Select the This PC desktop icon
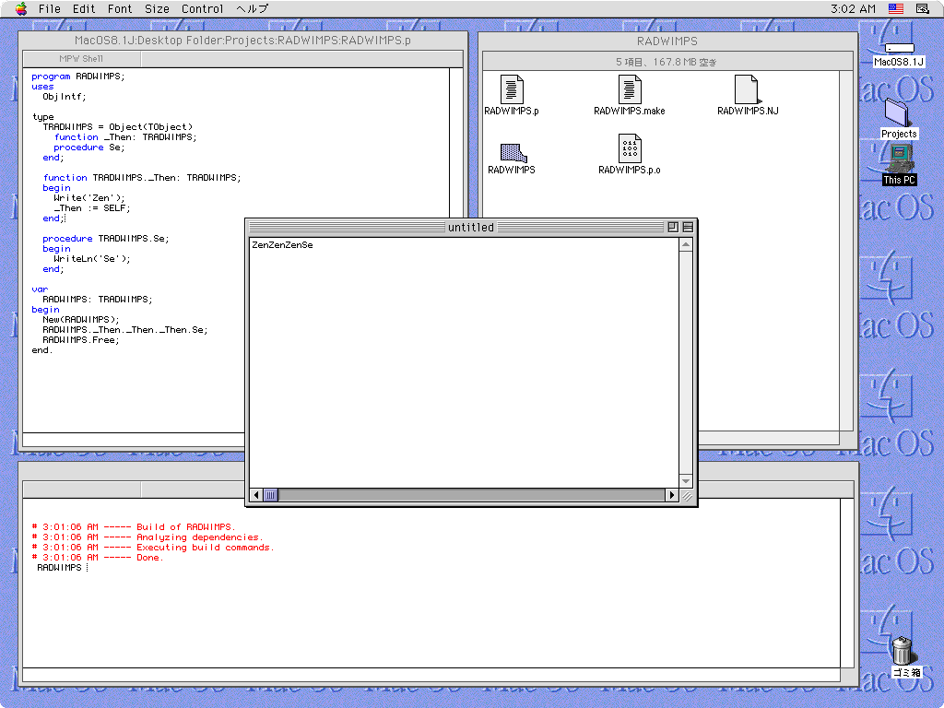The image size is (944, 708). [x=899, y=164]
